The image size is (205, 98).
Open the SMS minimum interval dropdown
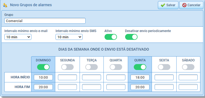(x=69, y=37)
